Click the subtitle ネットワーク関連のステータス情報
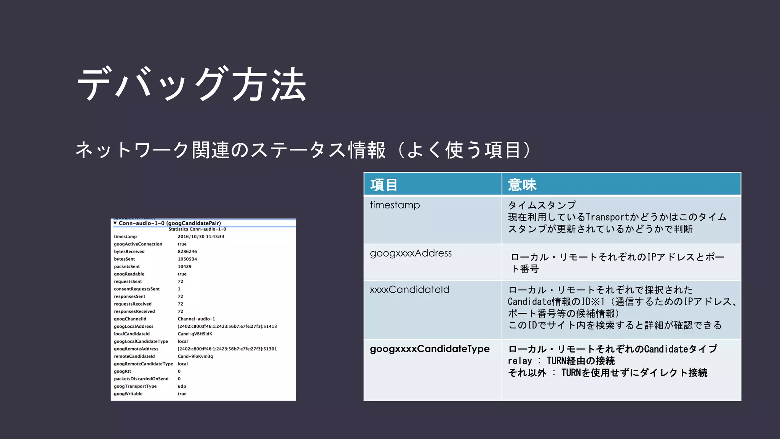Screen dimensions: 780x439 coord(230,149)
